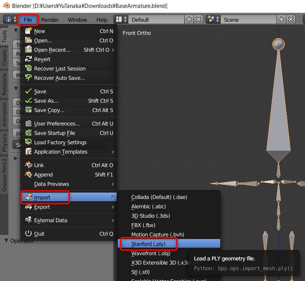Expand the History panel triangle
Viewport: 305px width, 281px height.
coord(16,158)
